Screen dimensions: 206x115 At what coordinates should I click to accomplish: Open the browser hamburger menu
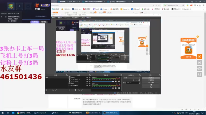[203, 5]
